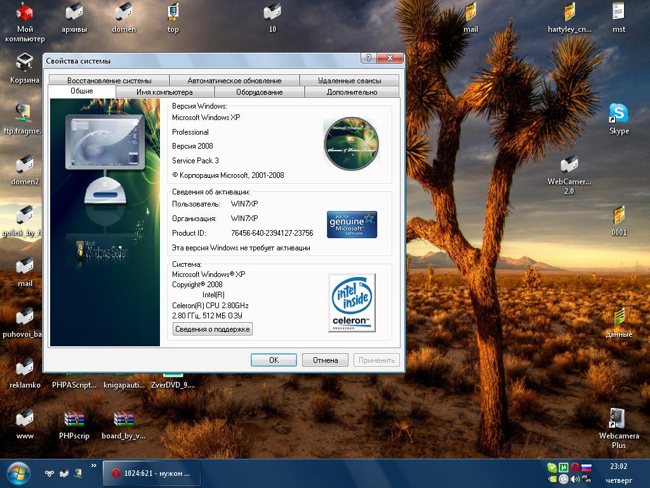Click the OK button
Viewport: 650px width, 488px height.
274,360
